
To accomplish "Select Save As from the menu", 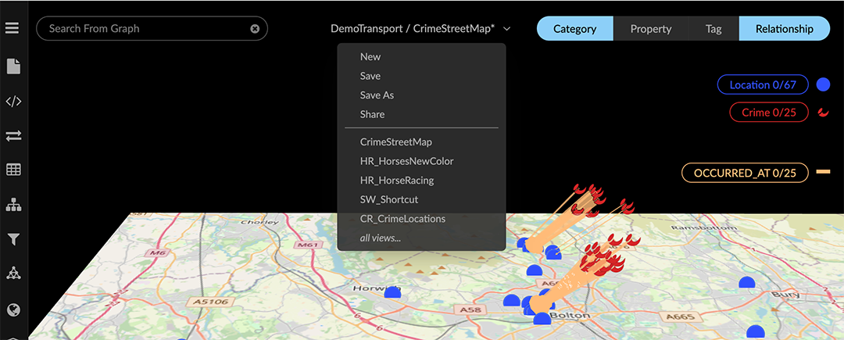I will click(x=377, y=95).
